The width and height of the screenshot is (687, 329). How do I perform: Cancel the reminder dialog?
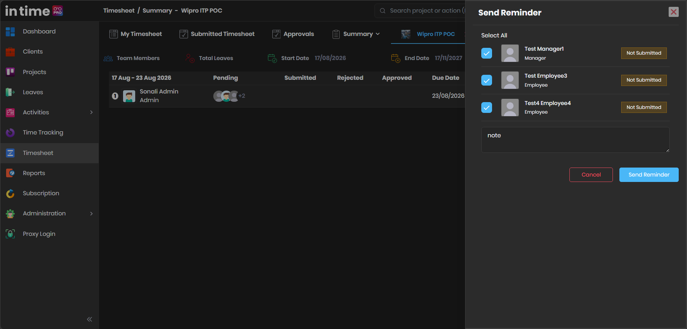(x=591, y=175)
